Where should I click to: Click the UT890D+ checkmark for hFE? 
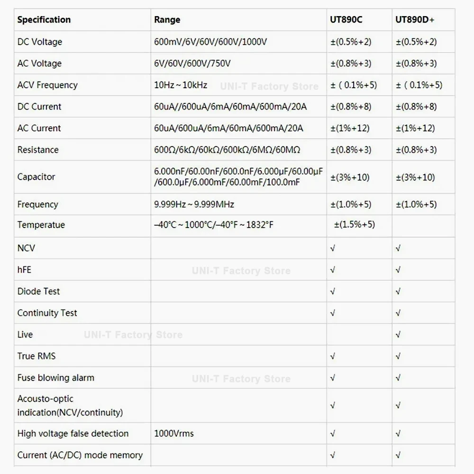coord(398,270)
